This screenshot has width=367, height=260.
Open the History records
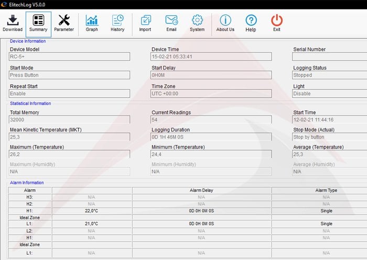(117, 23)
